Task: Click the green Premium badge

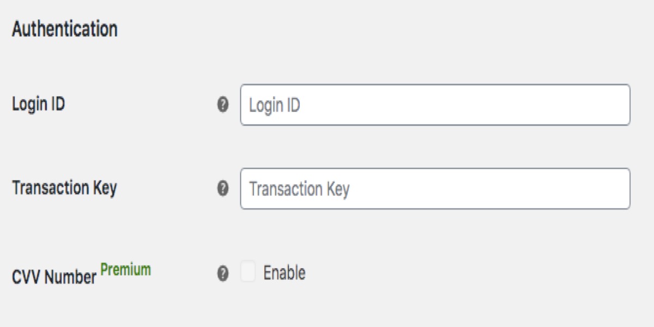Action: [126, 269]
